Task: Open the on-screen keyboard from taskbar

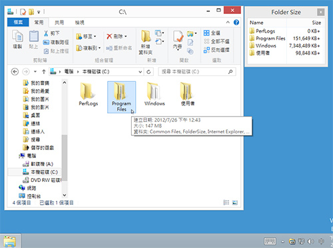Action: (x=270, y=241)
